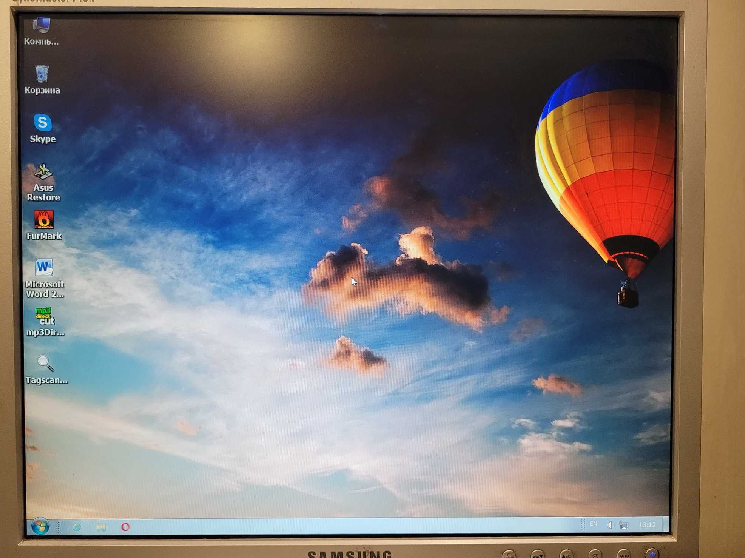The height and width of the screenshot is (558, 745).
Task: Open Windows Explorer from taskbar
Action: tap(101, 527)
